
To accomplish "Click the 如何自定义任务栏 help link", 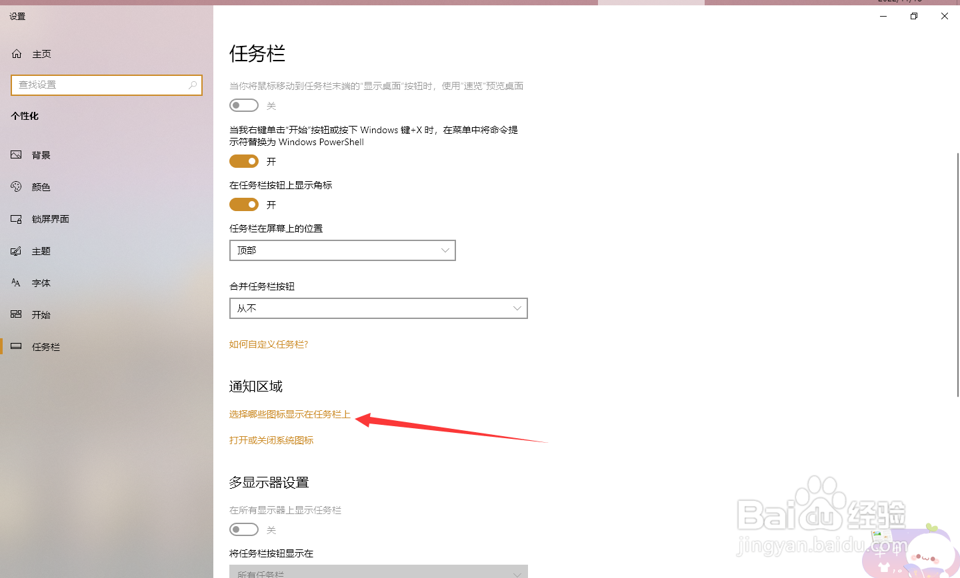I will pos(269,344).
